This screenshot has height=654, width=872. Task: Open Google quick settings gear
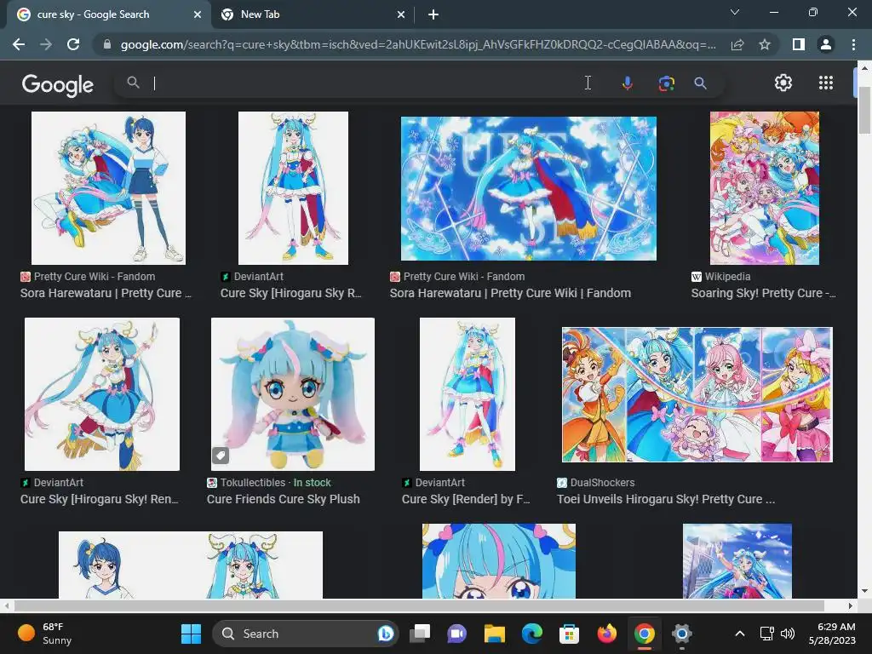(x=783, y=83)
